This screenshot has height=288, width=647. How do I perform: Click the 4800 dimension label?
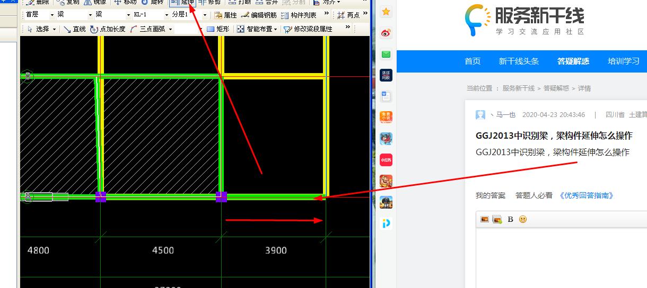pos(38,250)
